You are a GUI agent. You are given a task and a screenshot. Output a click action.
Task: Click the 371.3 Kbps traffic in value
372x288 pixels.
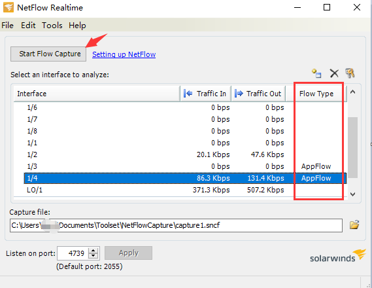(211, 190)
